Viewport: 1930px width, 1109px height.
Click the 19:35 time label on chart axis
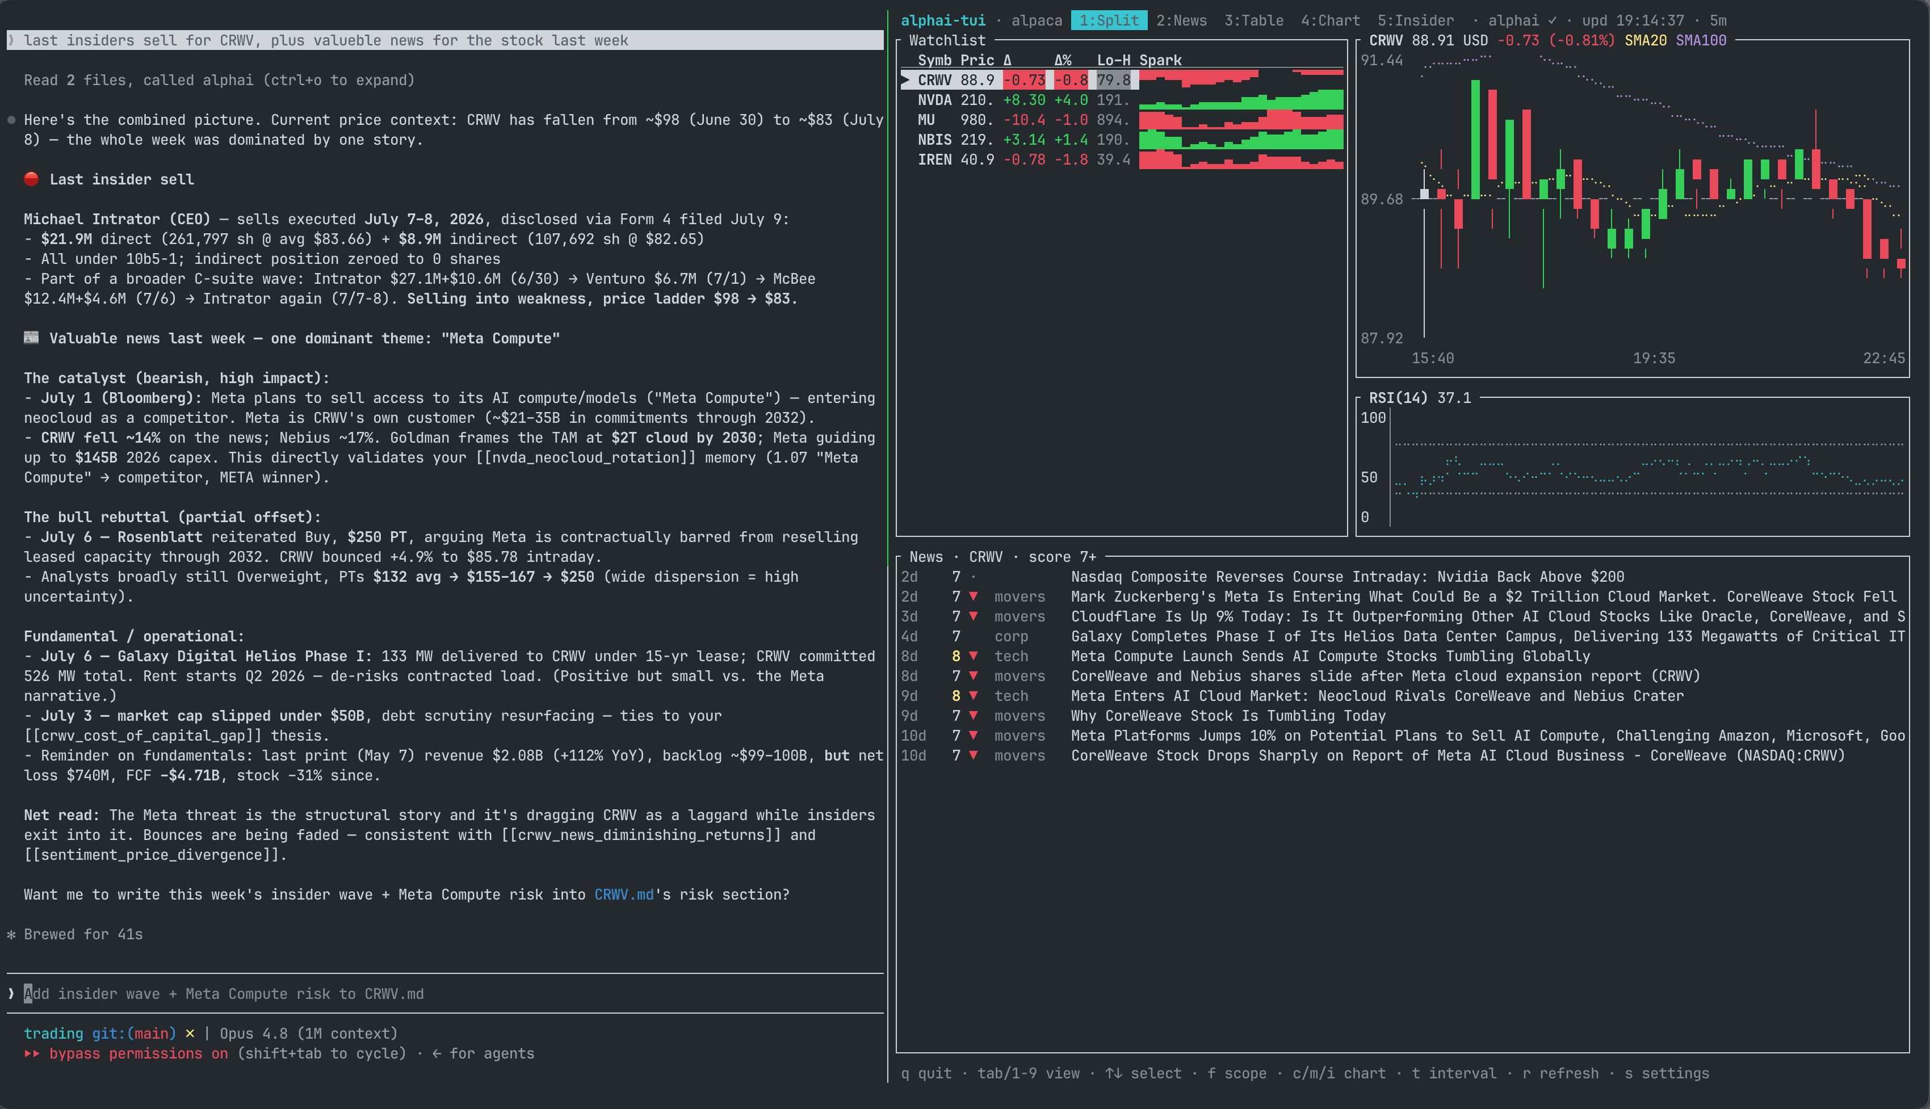tap(1654, 358)
